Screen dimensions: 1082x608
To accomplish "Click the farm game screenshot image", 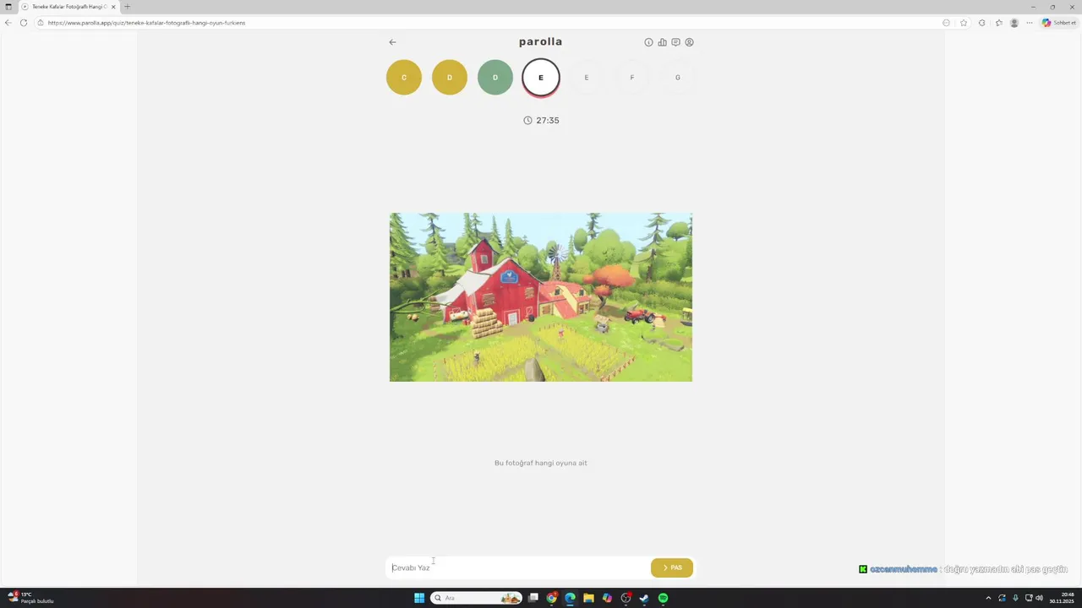I will click(x=541, y=297).
